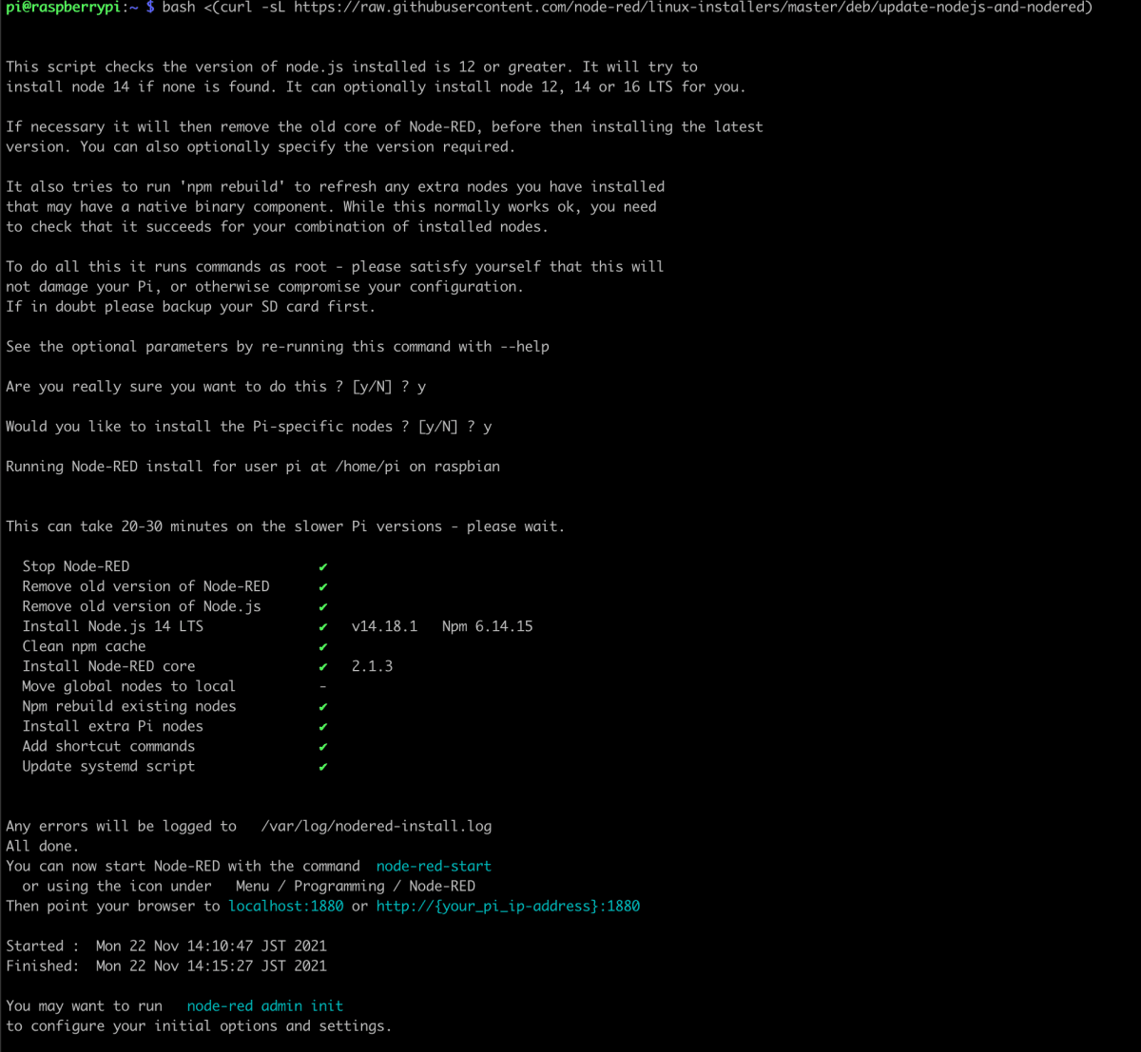Click the http://{your_pi_ip-address}:1880 URL

coord(508,906)
